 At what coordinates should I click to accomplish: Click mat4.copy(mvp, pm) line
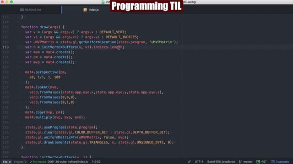pos(45,113)
